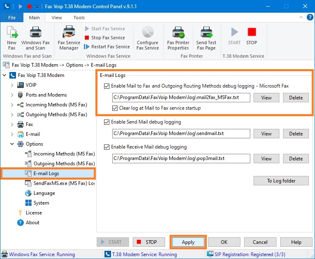Click To Log folder button
Screen dimensions: 315x259
click(281, 181)
